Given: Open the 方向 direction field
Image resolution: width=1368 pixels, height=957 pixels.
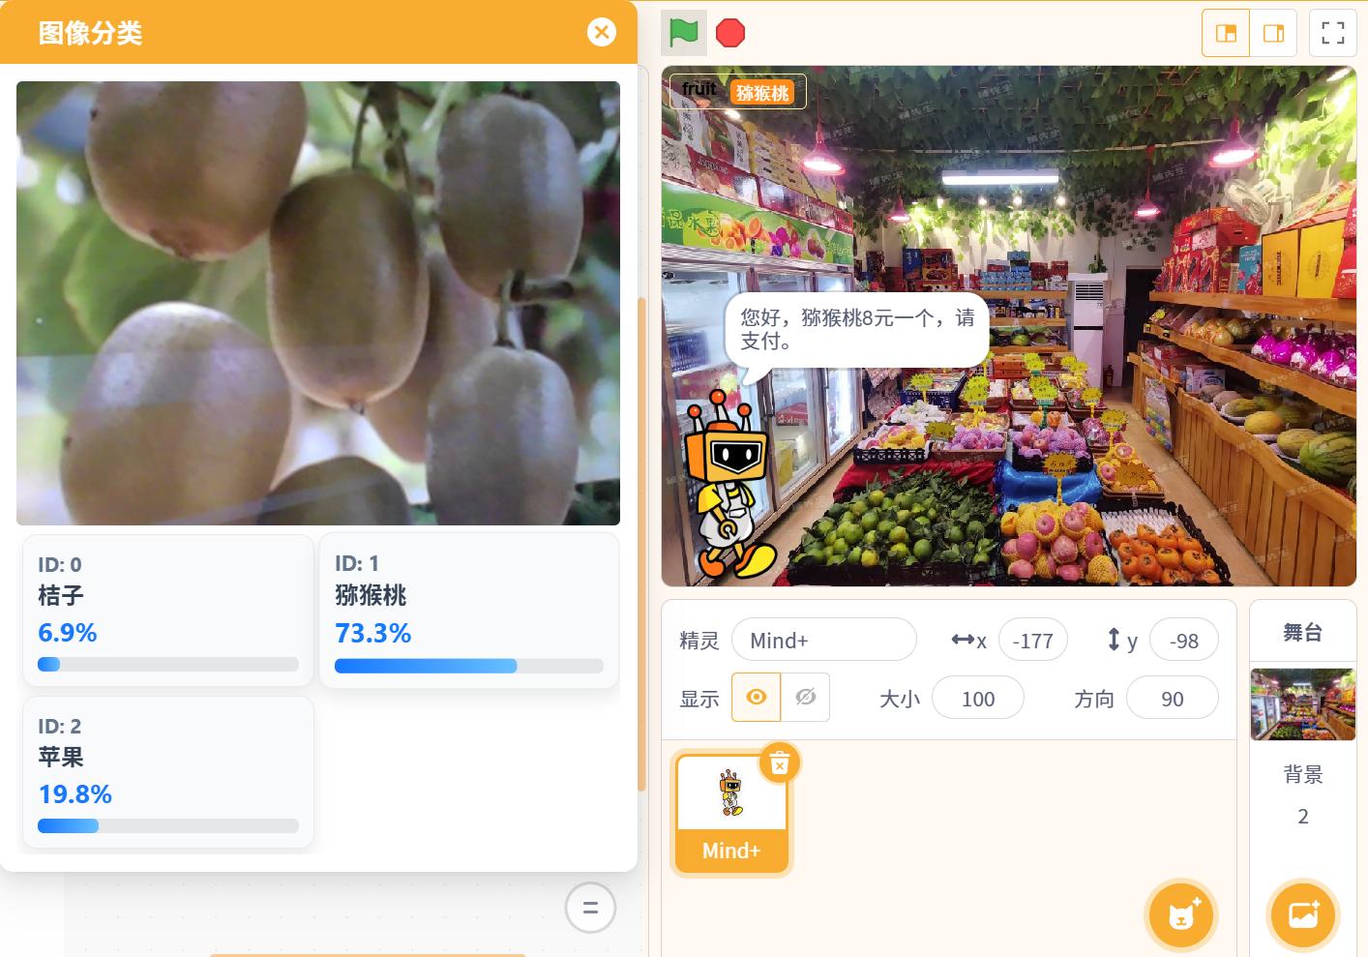Looking at the screenshot, I should [1172, 699].
